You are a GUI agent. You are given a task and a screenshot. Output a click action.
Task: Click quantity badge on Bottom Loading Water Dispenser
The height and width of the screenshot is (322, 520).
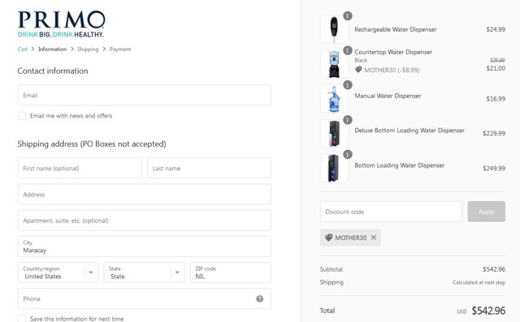[x=347, y=155]
